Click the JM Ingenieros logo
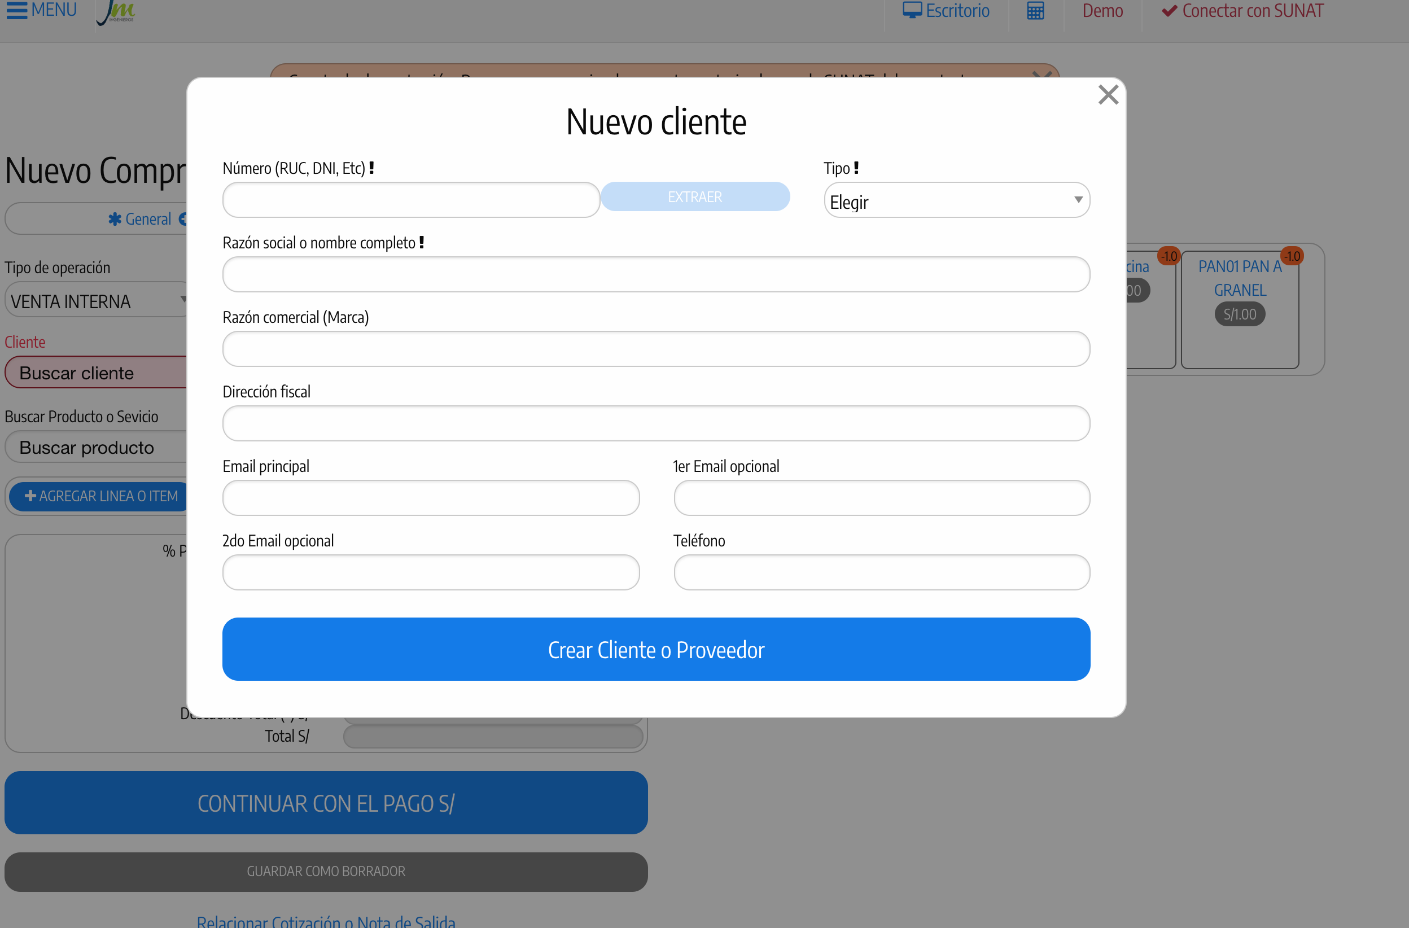Image resolution: width=1409 pixels, height=928 pixels. 117,12
